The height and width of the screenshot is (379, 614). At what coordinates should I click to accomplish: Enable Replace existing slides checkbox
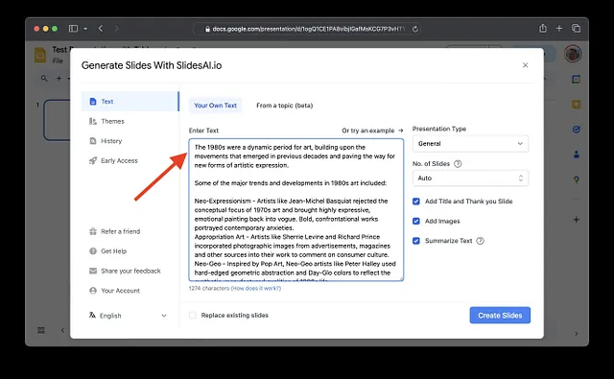(x=192, y=315)
